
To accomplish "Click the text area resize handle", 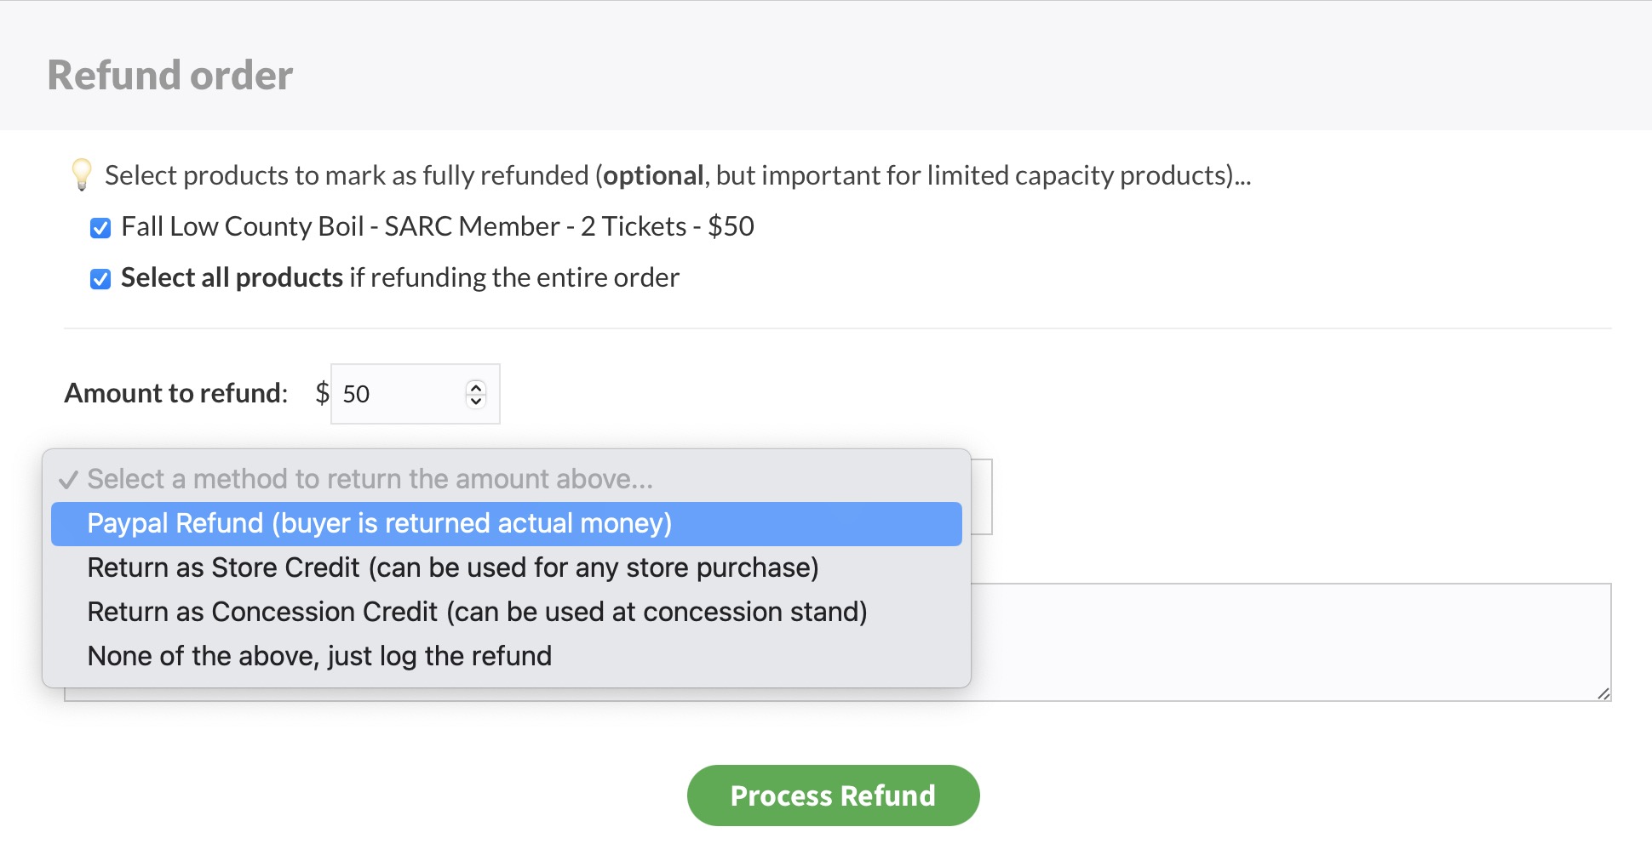I will (1603, 693).
